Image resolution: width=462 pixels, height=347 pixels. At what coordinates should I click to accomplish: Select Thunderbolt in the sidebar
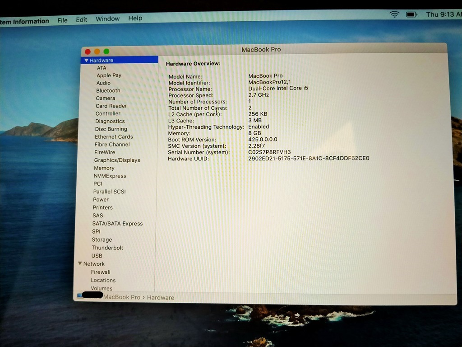pos(107,248)
